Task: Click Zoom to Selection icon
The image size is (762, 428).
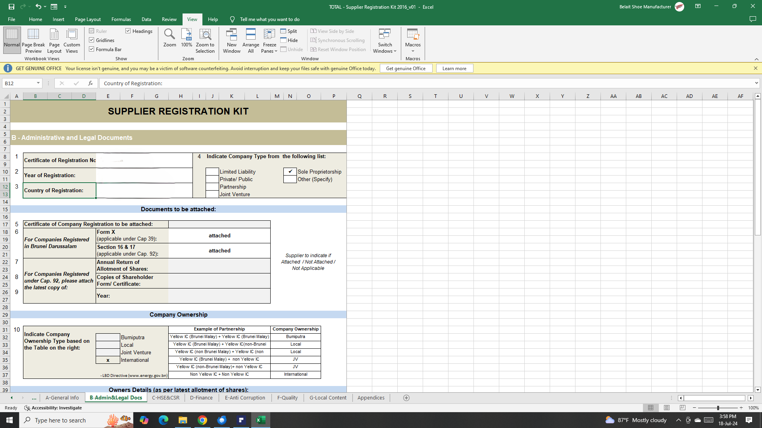Action: click(205, 35)
